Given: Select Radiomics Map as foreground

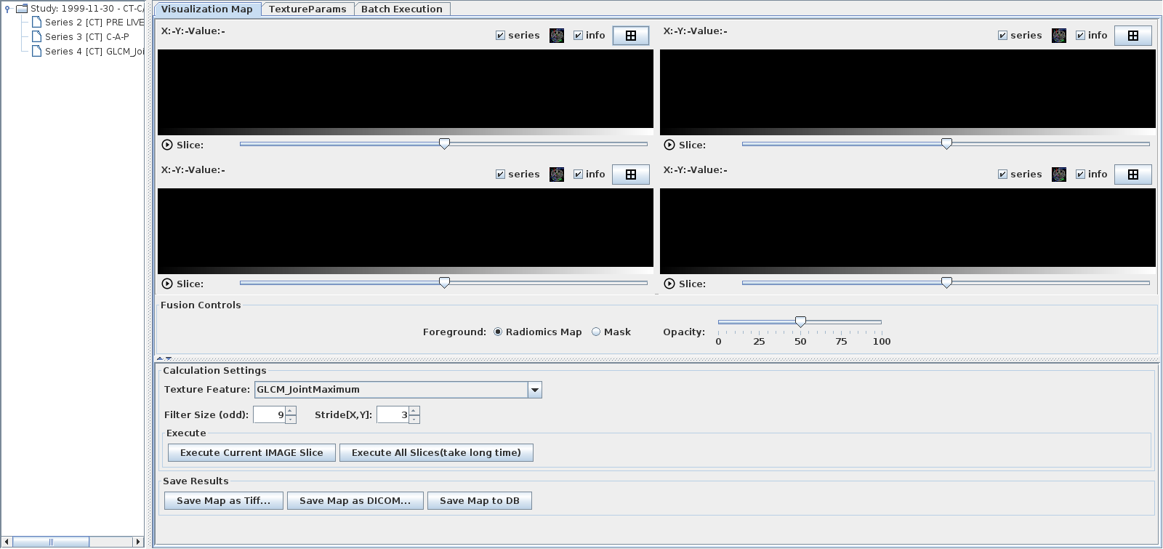Looking at the screenshot, I should coord(498,332).
